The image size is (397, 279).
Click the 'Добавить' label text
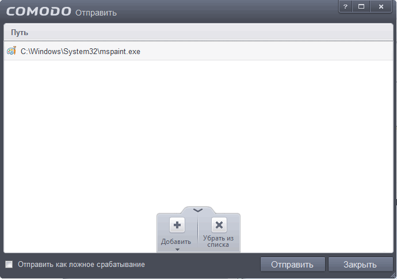(x=176, y=242)
